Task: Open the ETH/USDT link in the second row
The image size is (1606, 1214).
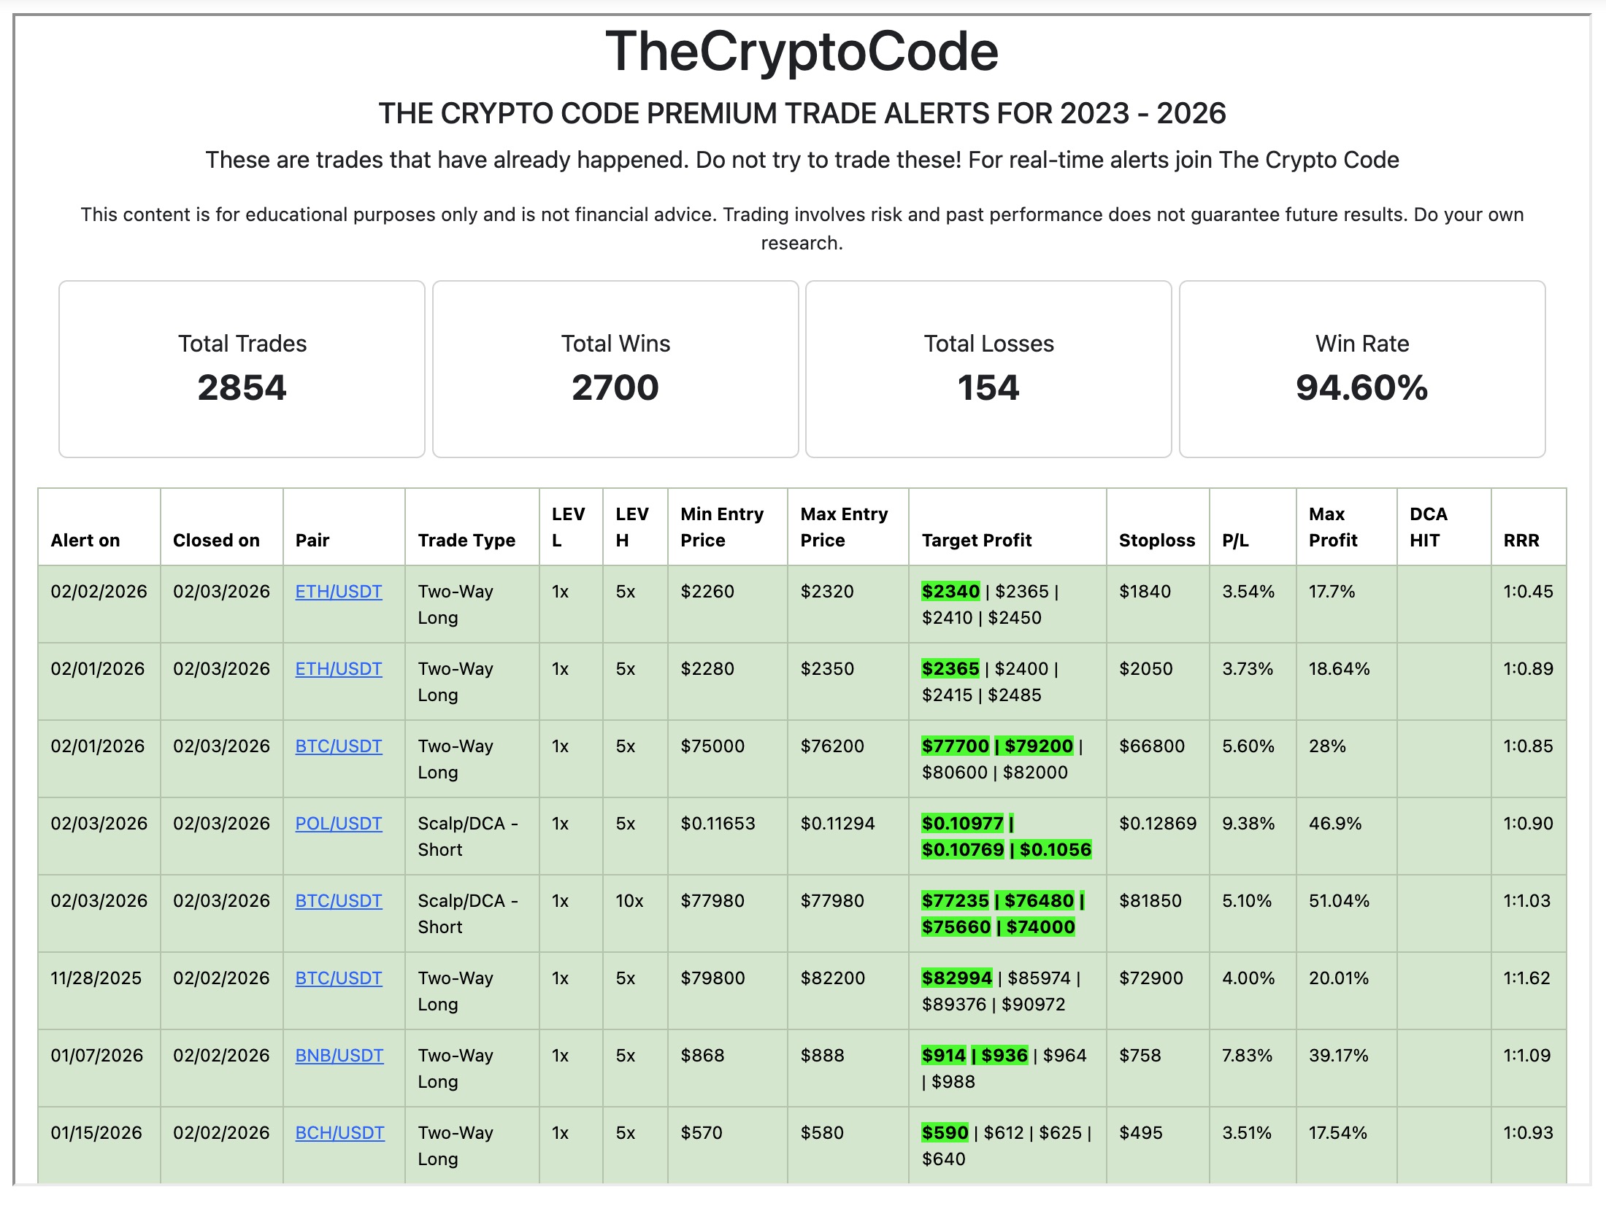Action: [339, 669]
